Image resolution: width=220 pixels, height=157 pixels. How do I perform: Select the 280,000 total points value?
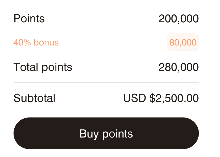pyautogui.click(x=179, y=67)
